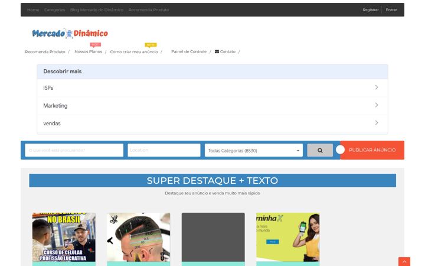This screenshot has width=425, height=266.
Task: Click the scroll-to-top arrow button
Action: (404, 261)
